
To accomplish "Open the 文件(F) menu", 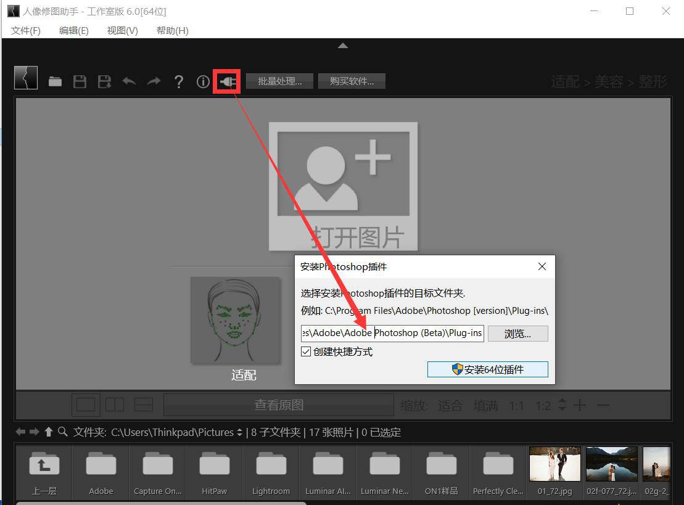I will (25, 30).
